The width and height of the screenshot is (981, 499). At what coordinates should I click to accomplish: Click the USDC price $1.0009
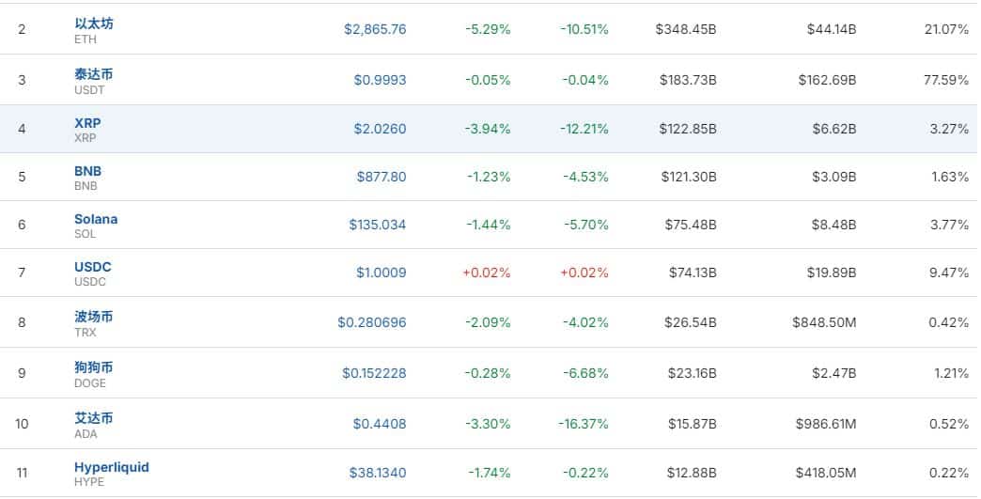click(381, 273)
